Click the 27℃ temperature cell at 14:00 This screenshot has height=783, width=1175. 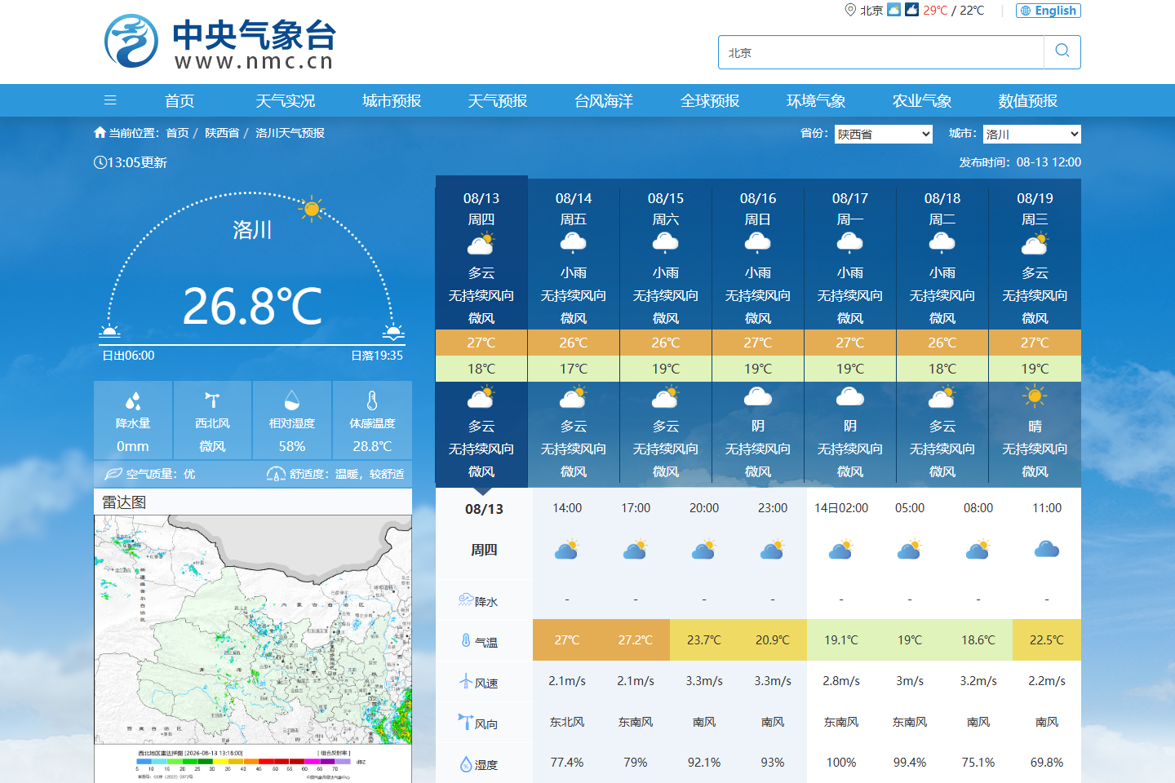[x=567, y=640]
